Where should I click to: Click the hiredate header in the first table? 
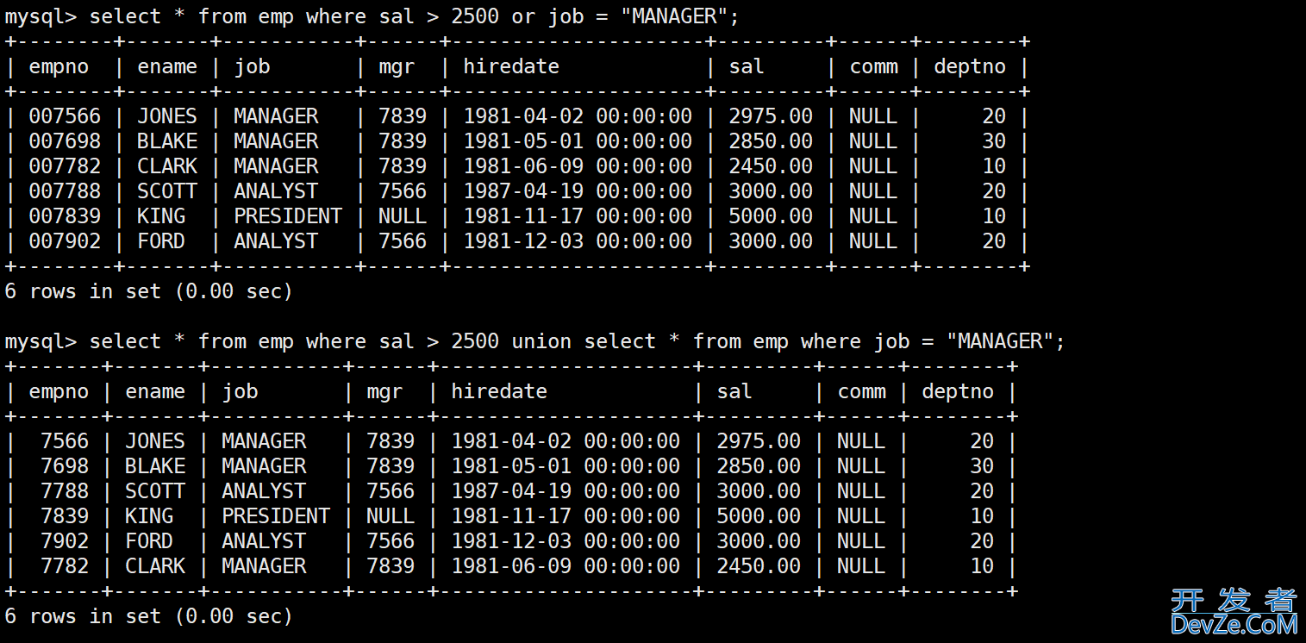click(x=511, y=66)
